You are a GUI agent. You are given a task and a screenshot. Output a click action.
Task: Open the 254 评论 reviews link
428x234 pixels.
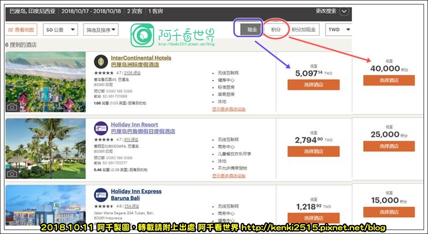(131, 206)
